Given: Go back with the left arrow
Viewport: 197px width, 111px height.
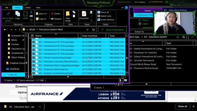Looking at the screenshot, I should point(5,30).
